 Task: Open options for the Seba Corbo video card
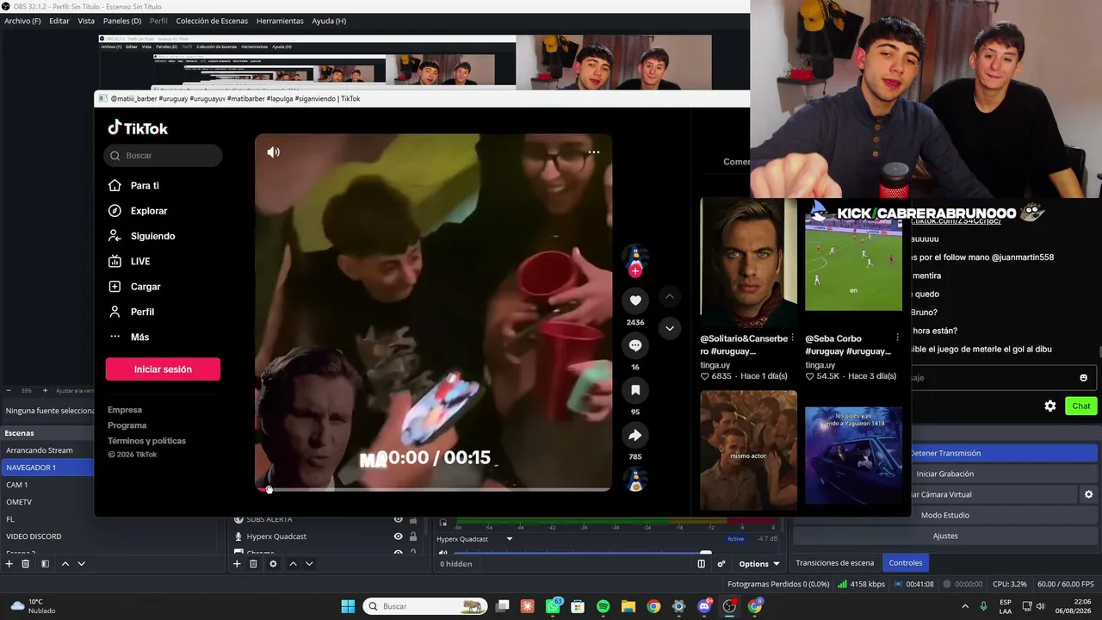tap(897, 338)
